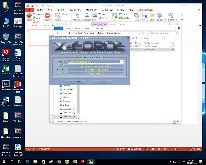The width and height of the screenshot is (206, 165).
Task: Open Collaboration tool in ribbon
Action: coord(171,17)
